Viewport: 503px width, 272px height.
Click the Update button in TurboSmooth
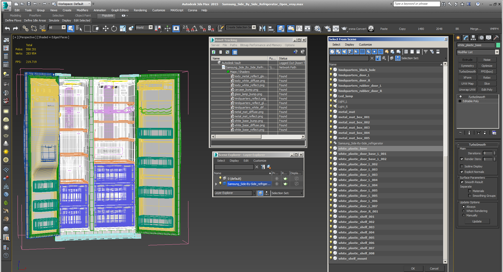pos(477,221)
